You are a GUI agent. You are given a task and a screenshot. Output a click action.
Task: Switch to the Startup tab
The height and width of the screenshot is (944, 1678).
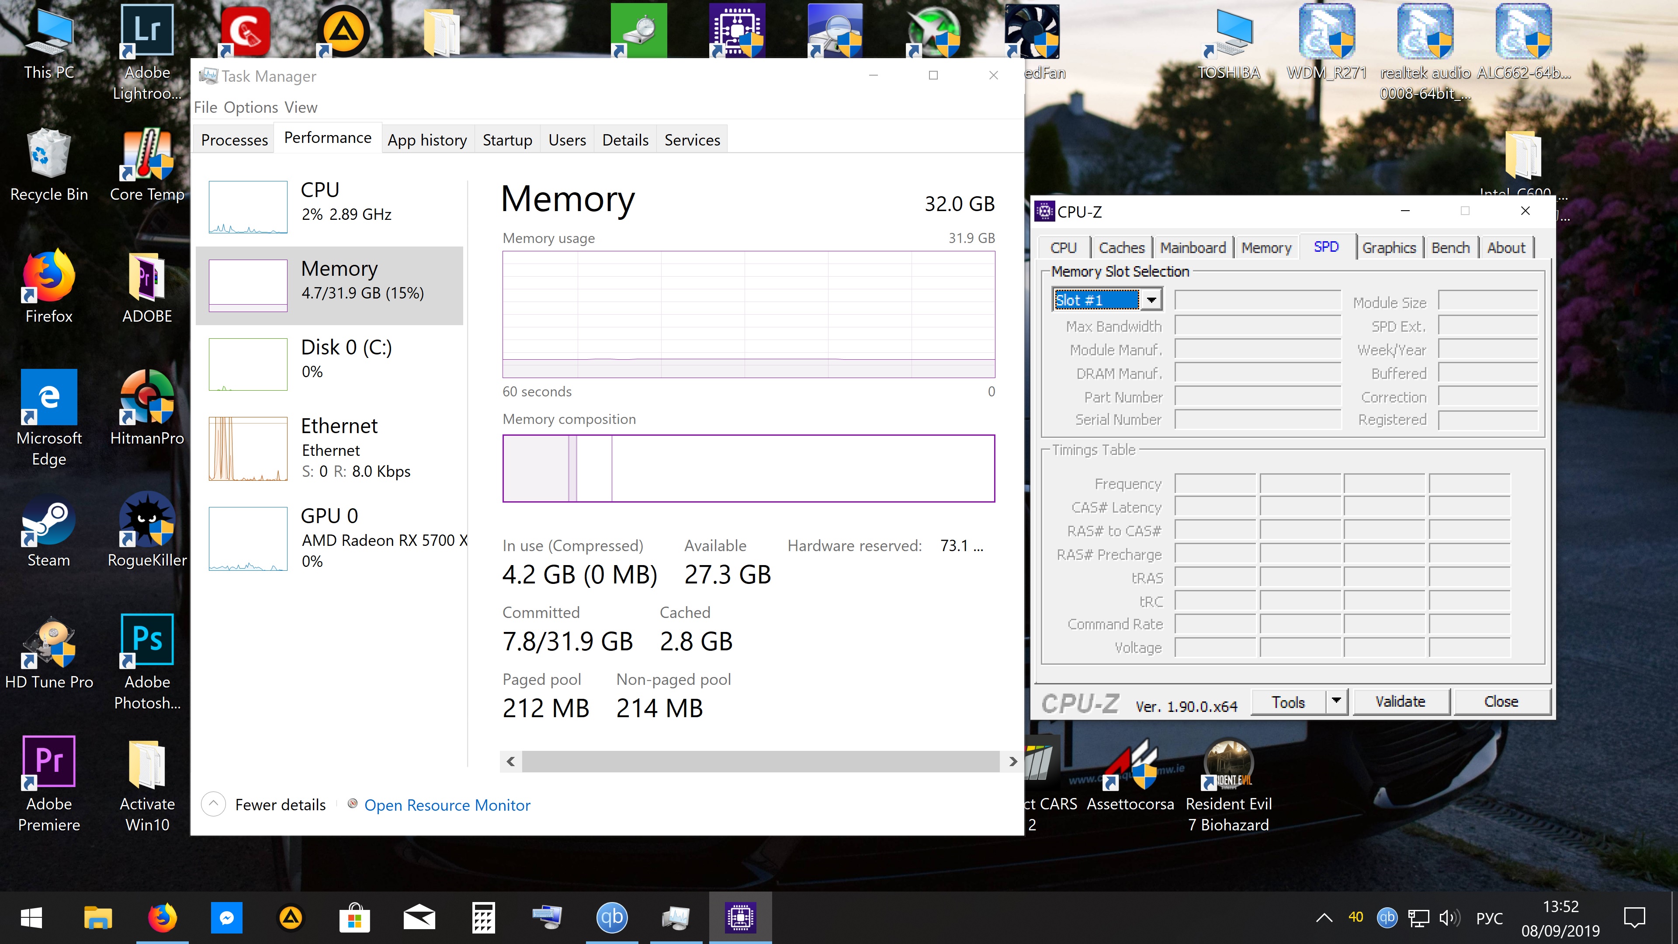507,140
